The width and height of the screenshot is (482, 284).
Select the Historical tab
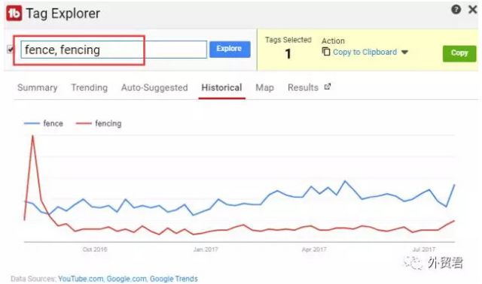pyautogui.click(x=221, y=88)
